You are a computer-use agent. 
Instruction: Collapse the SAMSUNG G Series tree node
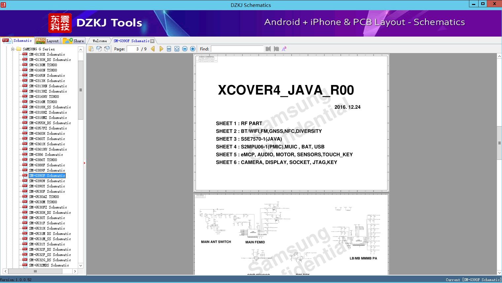pyautogui.click(x=13, y=49)
